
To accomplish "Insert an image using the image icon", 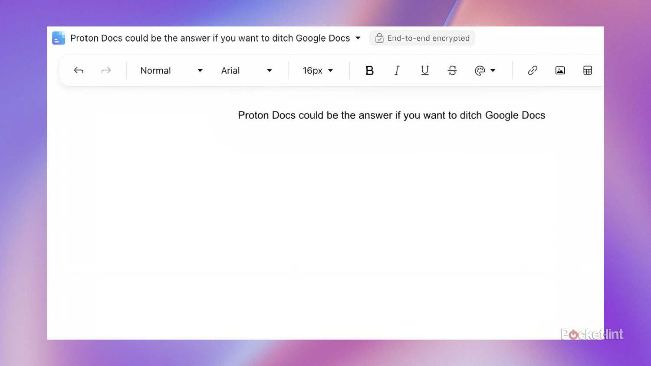I will (x=560, y=70).
